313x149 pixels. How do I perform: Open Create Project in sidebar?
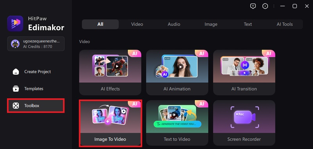36,72
